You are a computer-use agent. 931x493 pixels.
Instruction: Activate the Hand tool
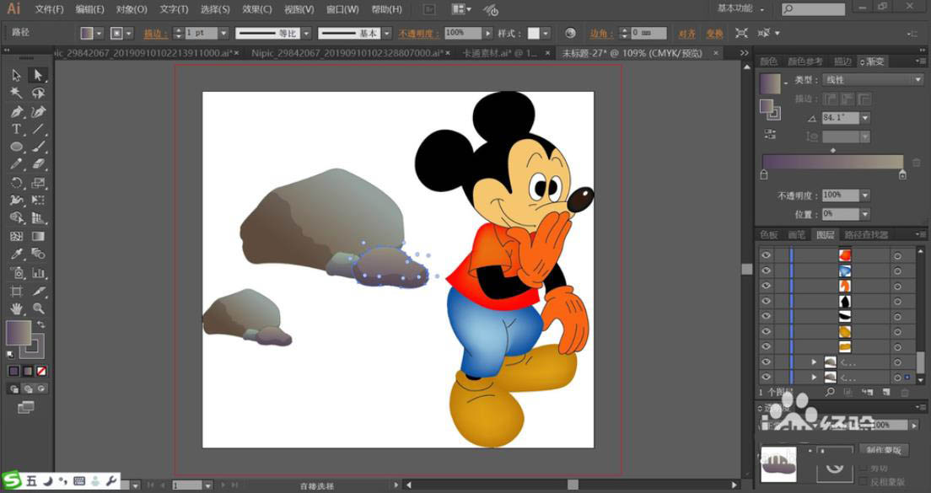tap(16, 309)
